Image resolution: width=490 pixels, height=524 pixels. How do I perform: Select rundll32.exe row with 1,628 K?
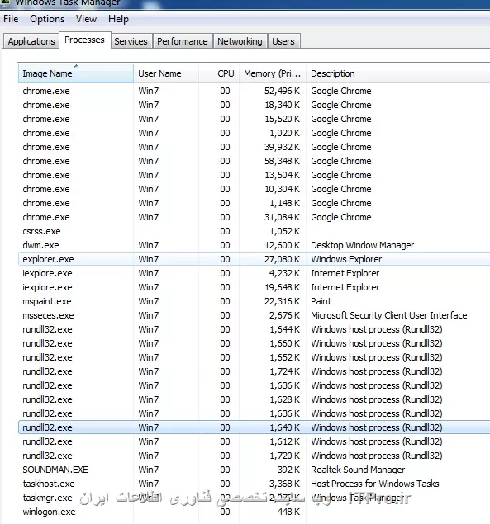(x=255, y=399)
